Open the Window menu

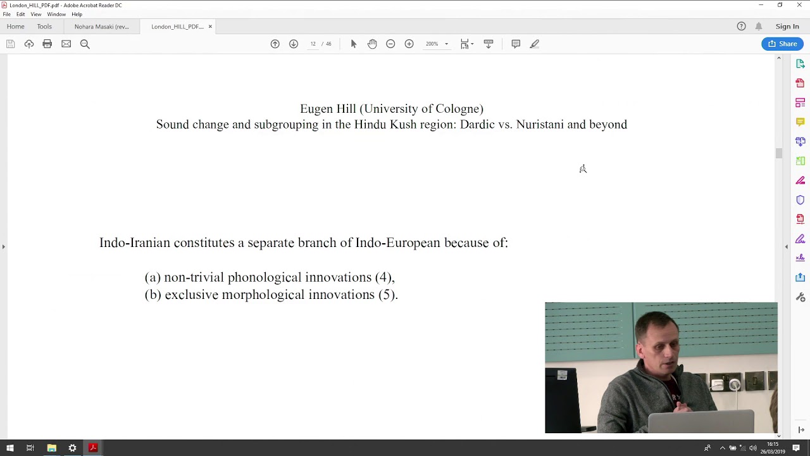(x=56, y=14)
